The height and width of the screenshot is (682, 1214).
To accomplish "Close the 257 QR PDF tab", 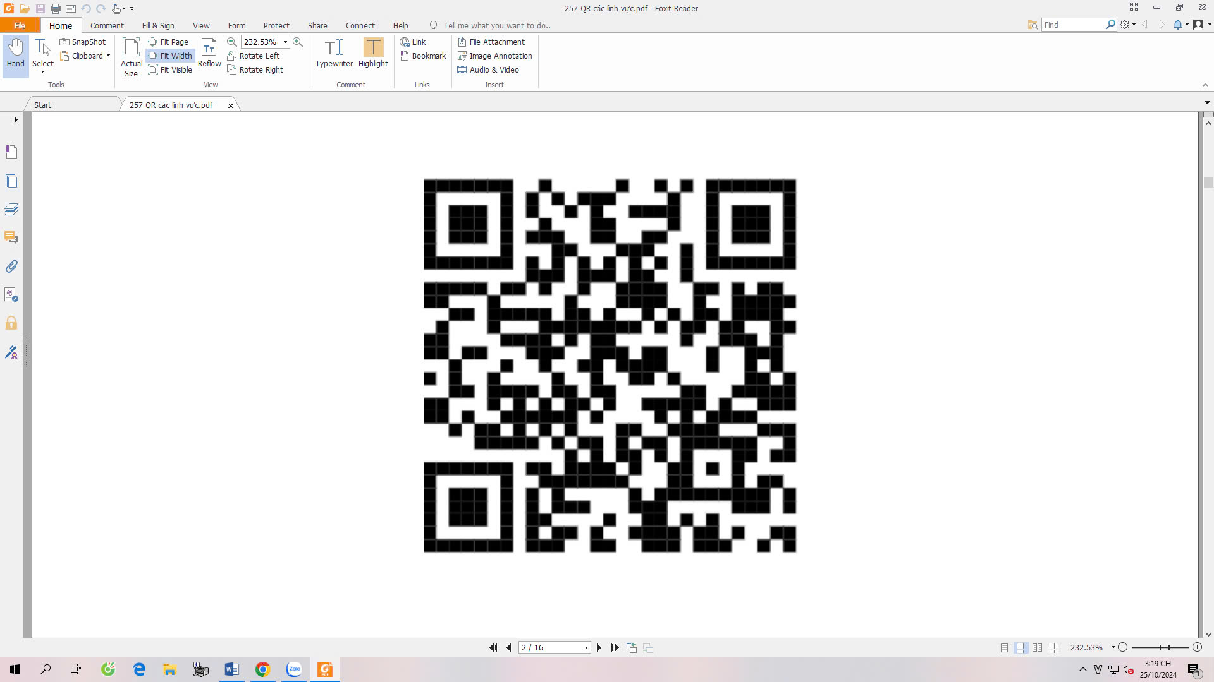I will point(231,105).
